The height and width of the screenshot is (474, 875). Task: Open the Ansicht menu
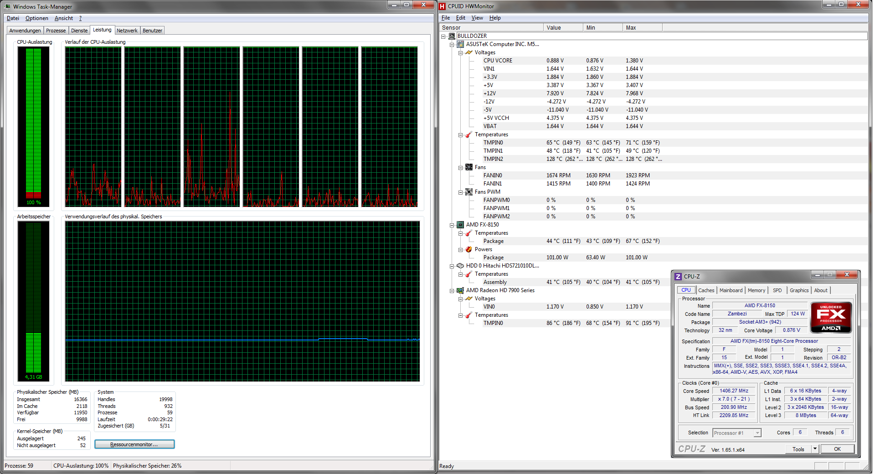64,18
